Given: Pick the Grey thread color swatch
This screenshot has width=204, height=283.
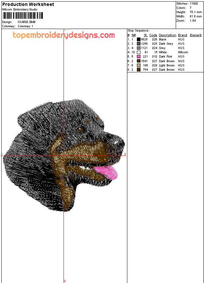Looking at the screenshot, I should [139, 48].
